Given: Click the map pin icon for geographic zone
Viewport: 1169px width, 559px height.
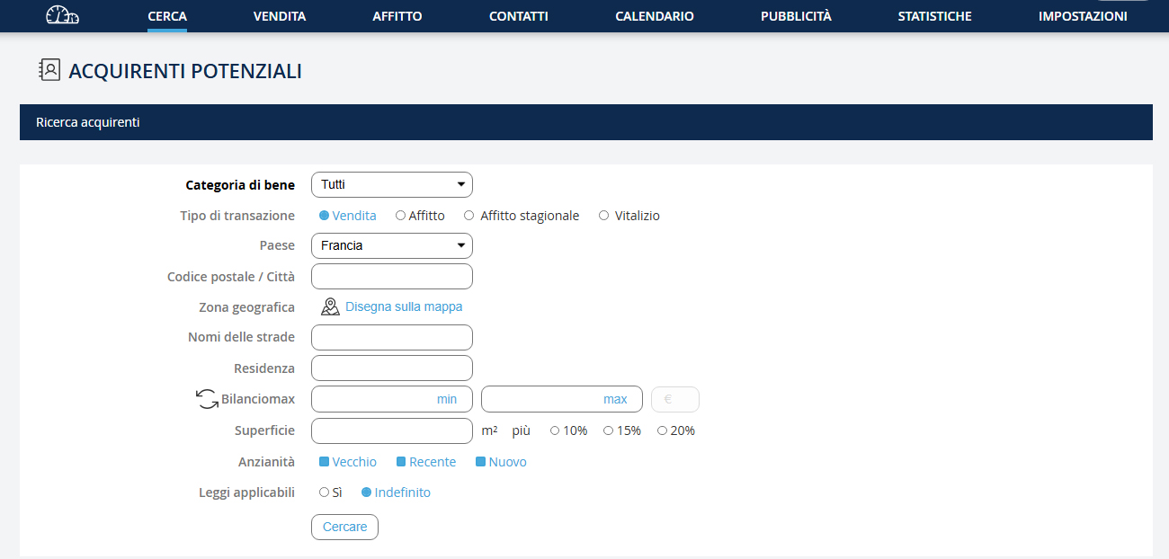Looking at the screenshot, I should [x=330, y=307].
